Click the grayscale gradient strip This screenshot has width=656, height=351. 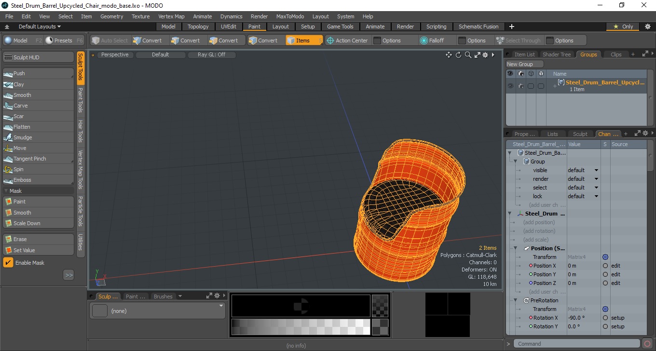click(x=301, y=327)
